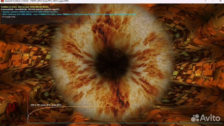Click the blue horizontal axis of graph
The width and height of the screenshot is (224, 126).
[125, 123]
